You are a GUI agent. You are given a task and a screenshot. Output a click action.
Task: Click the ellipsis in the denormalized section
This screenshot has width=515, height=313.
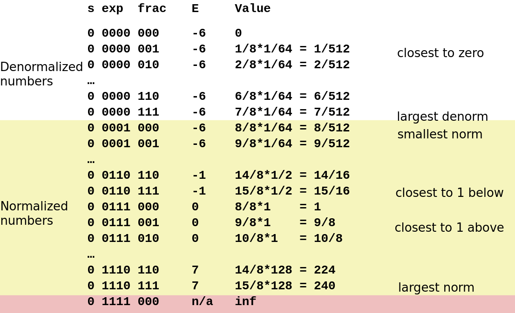pos(91,82)
